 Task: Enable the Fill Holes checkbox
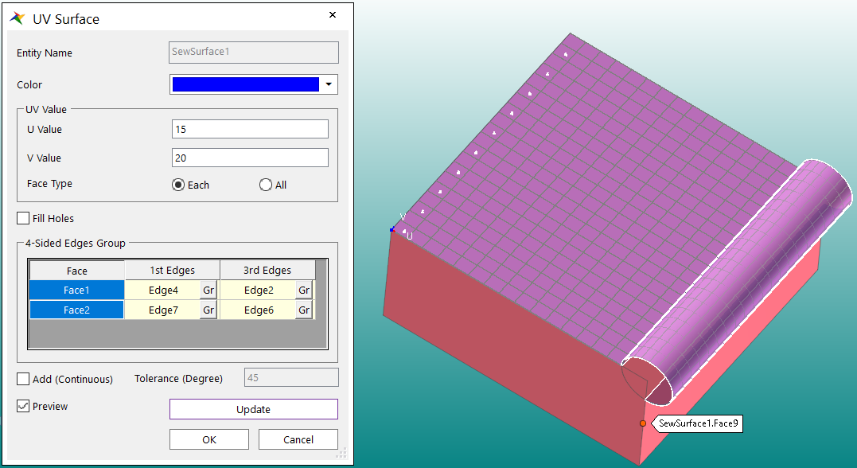click(x=24, y=218)
